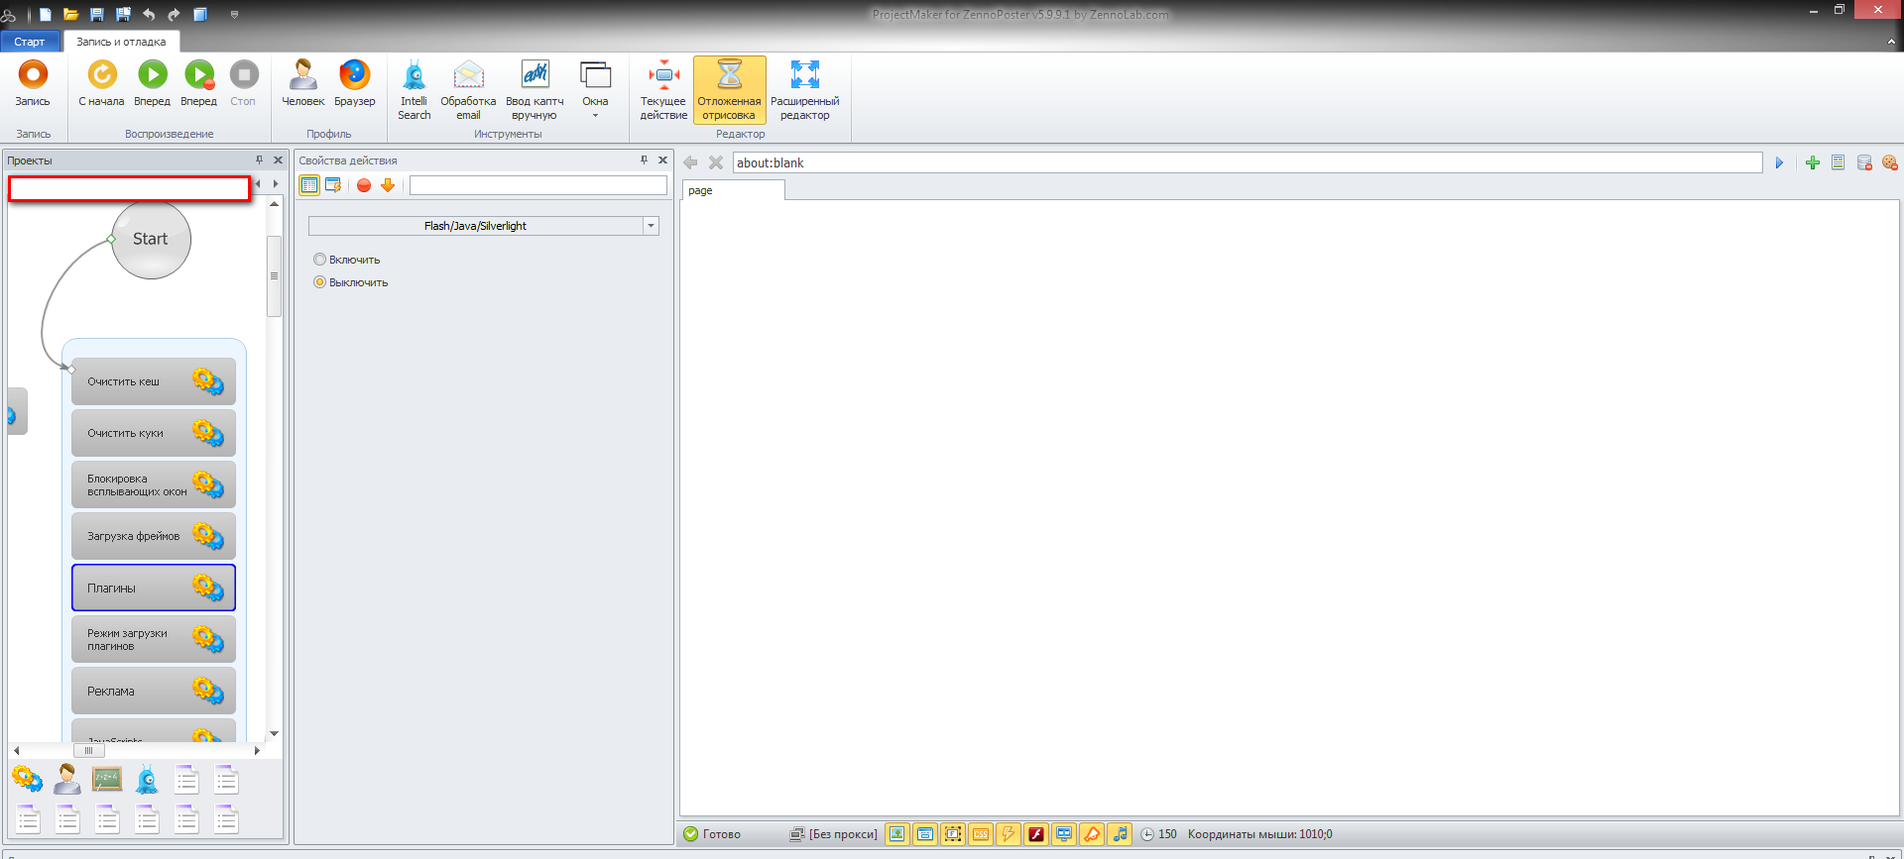Navigate with the blue go arrow
The image size is (1904, 859).
pyautogui.click(x=1779, y=162)
